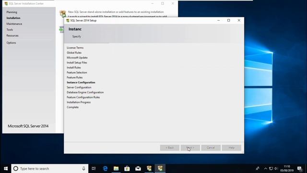This screenshot has height=173, width=307.
Task: Close the SQL Server 2014 Setup window
Action: coord(239,20)
